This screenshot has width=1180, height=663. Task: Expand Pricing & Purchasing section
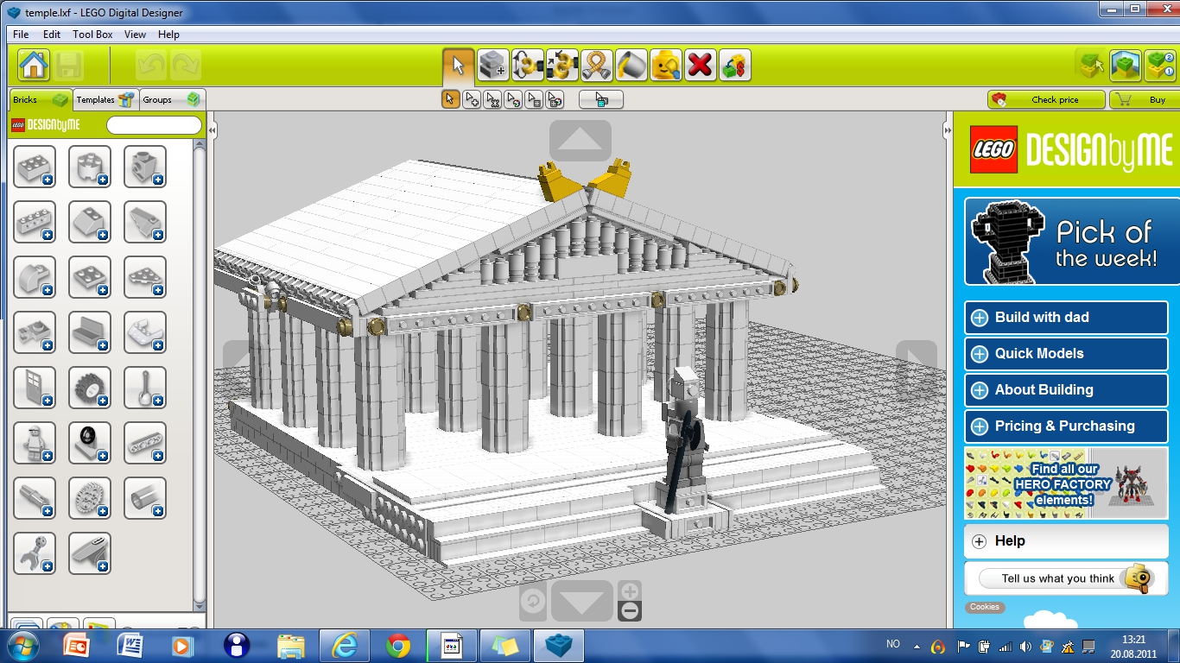pyautogui.click(x=1066, y=426)
